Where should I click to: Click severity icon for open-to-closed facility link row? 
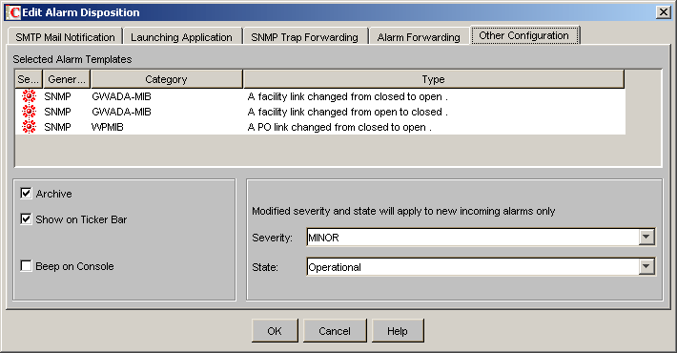pyautogui.click(x=29, y=112)
